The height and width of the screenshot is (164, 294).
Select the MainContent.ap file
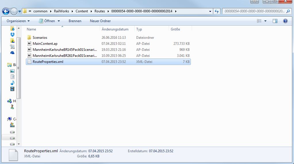tap(45, 44)
